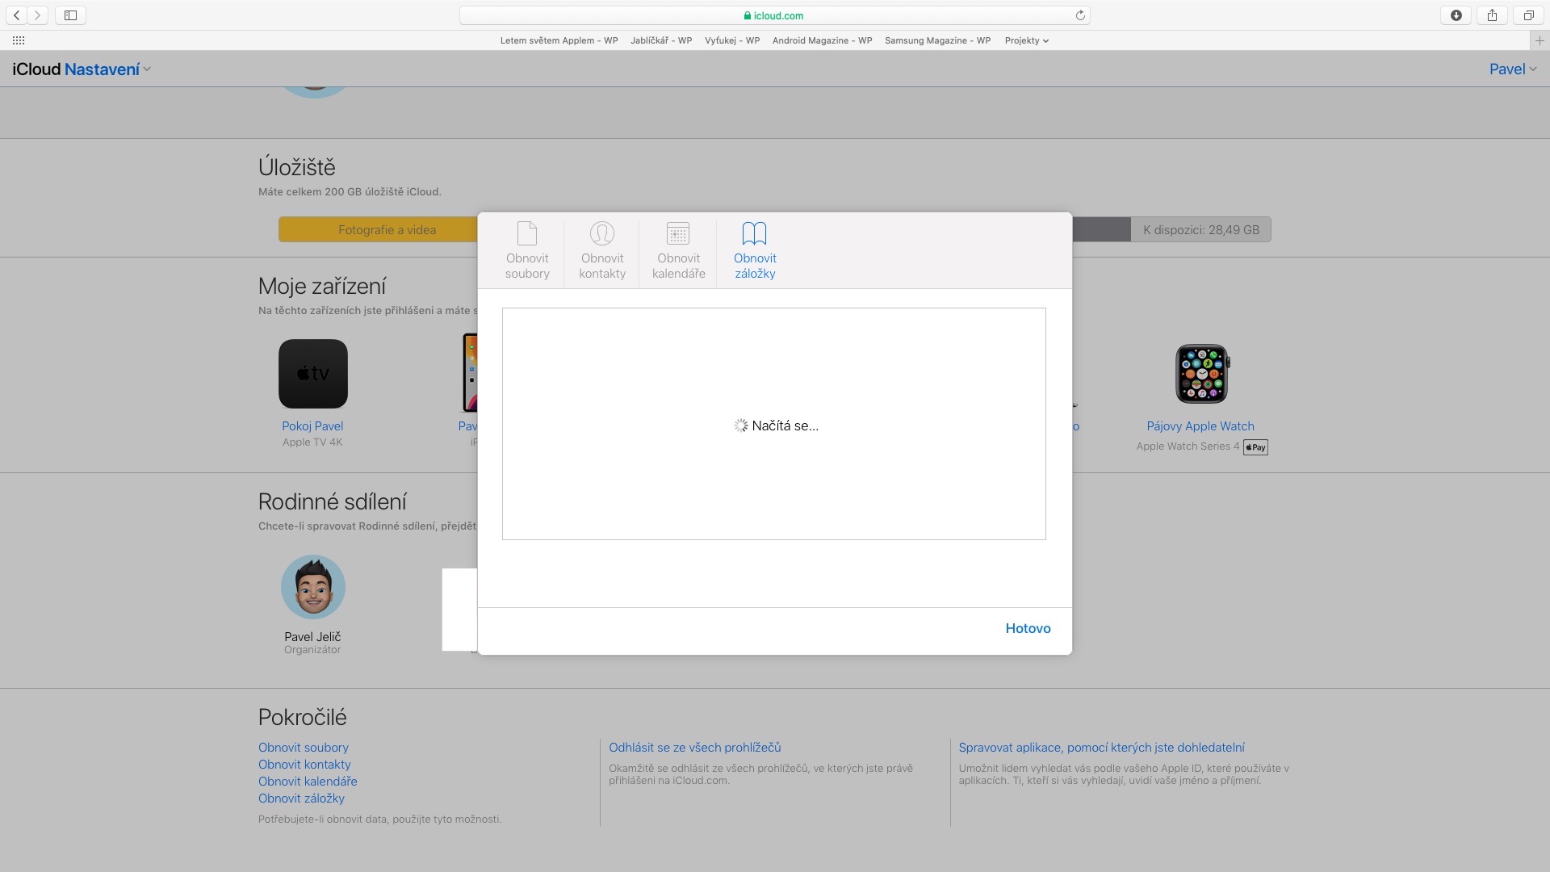
Task: Click the Obnovit kontakty person icon
Action: click(602, 233)
